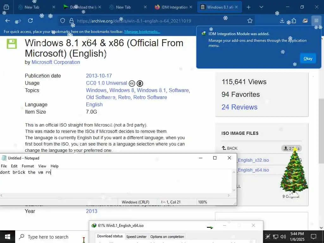The width and height of the screenshot is (324, 243).
Task: Click the extension icon left of hamburger menu
Action: pos(305,21)
